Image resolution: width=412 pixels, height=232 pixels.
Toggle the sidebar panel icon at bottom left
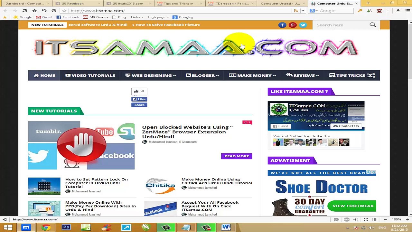[5, 219]
